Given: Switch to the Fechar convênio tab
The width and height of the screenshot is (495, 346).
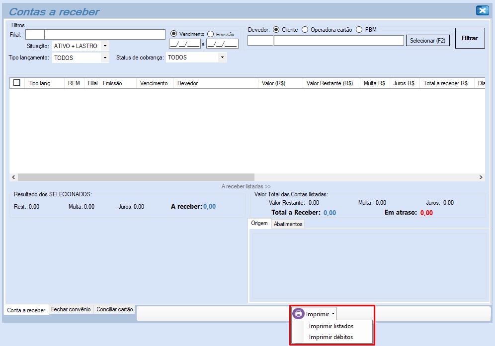Looking at the screenshot, I should point(71,309).
